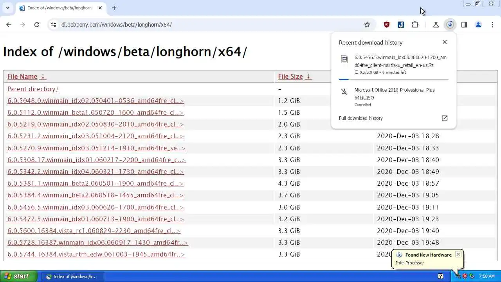Click the cancelled Office 2010 ISO entry
The image size is (501, 282).
393,97
